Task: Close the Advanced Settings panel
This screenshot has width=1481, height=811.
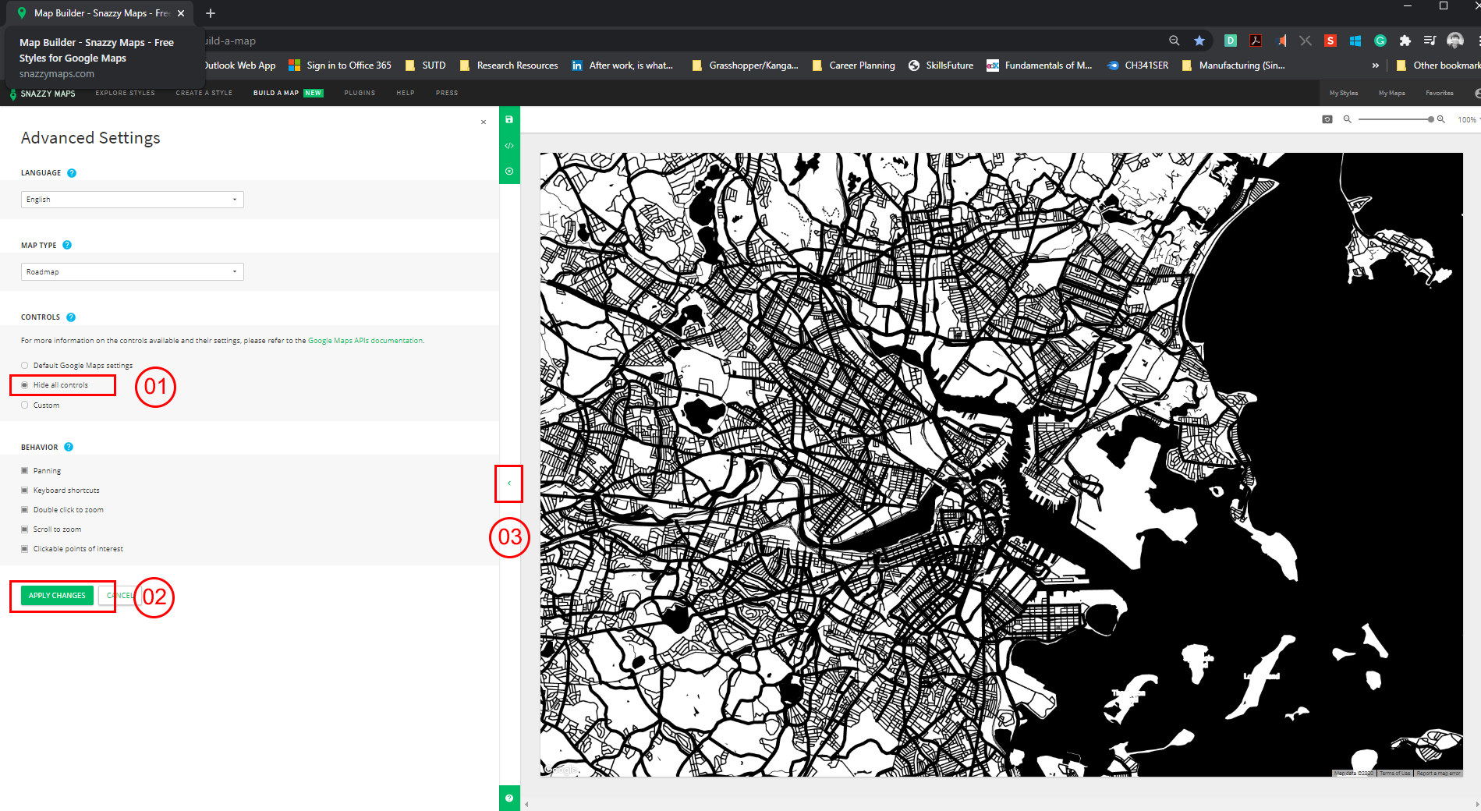Action: pos(484,122)
